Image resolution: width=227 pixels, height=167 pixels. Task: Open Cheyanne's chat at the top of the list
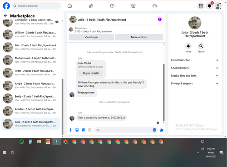click(30, 23)
